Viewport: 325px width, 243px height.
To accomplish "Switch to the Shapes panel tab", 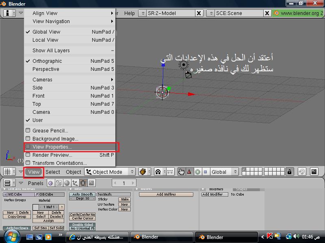I will (246, 189).
